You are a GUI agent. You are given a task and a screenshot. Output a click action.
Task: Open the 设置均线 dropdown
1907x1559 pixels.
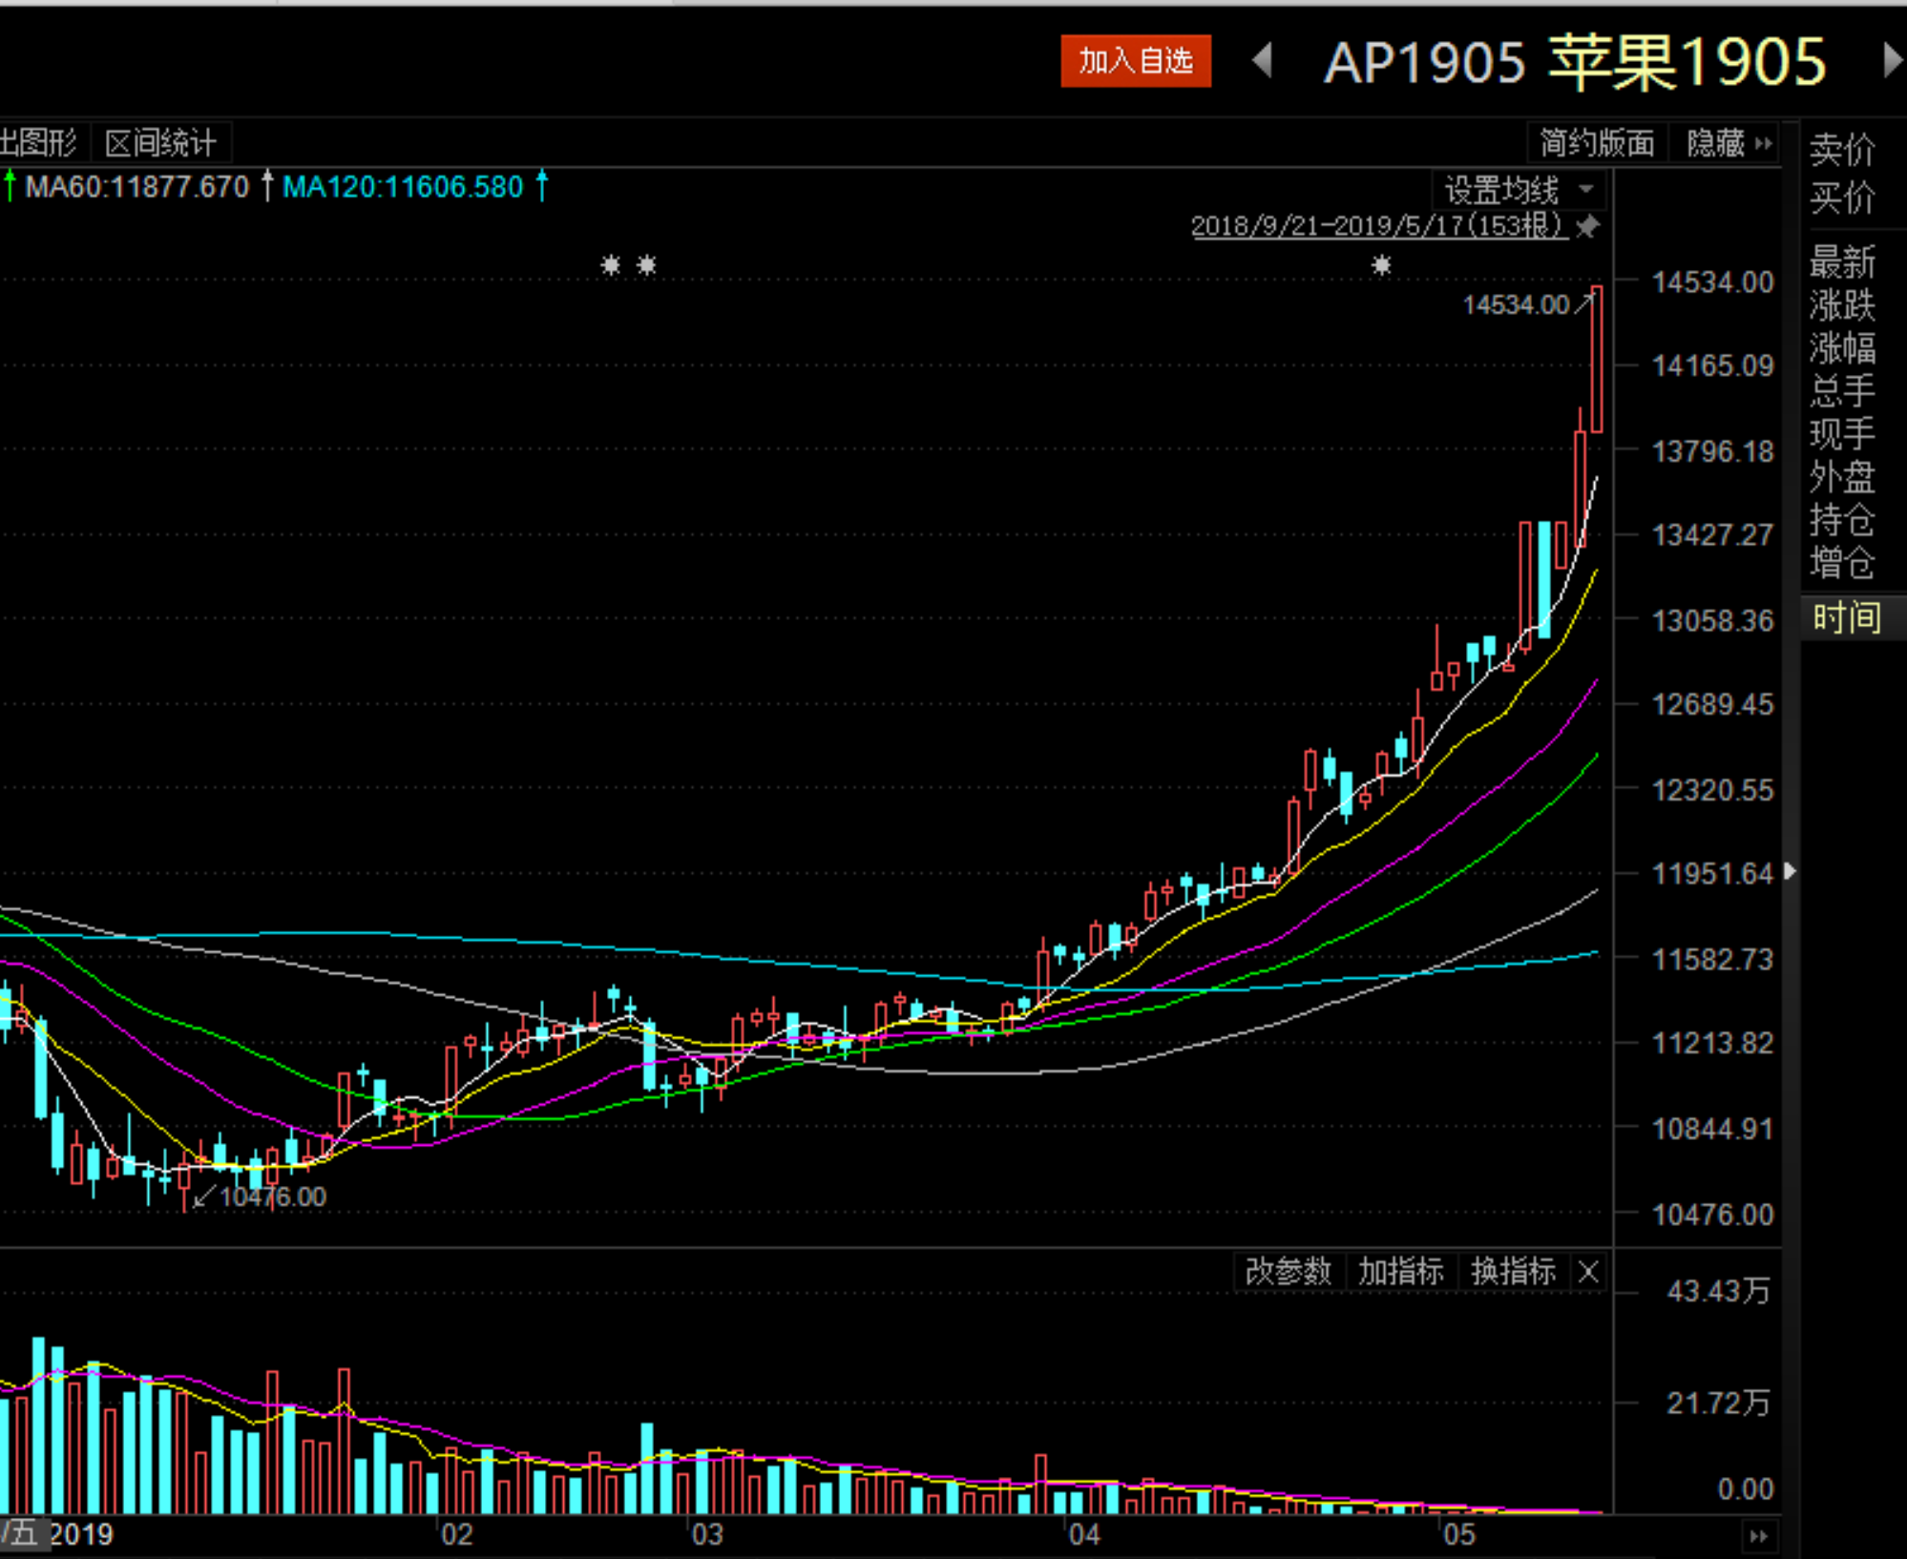coord(1518,190)
